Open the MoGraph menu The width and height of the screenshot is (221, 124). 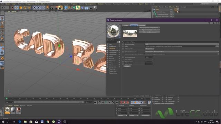pos(100,4)
